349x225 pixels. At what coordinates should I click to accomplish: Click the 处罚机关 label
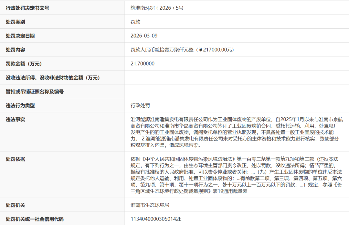pyautogui.click(x=16, y=205)
